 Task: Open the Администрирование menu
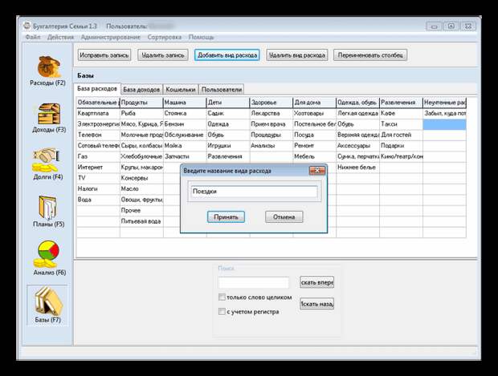point(110,37)
